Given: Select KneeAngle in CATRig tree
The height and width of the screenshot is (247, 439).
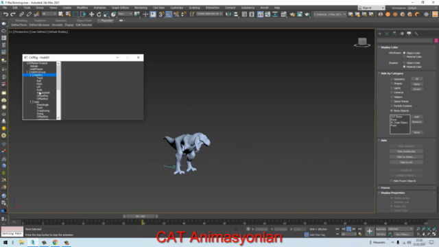Looking at the screenshot, I should [x=43, y=105].
